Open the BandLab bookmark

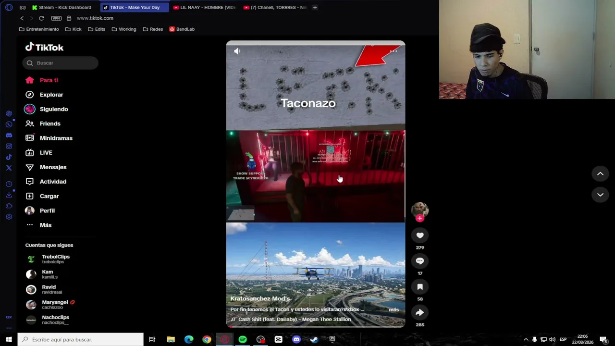182,29
